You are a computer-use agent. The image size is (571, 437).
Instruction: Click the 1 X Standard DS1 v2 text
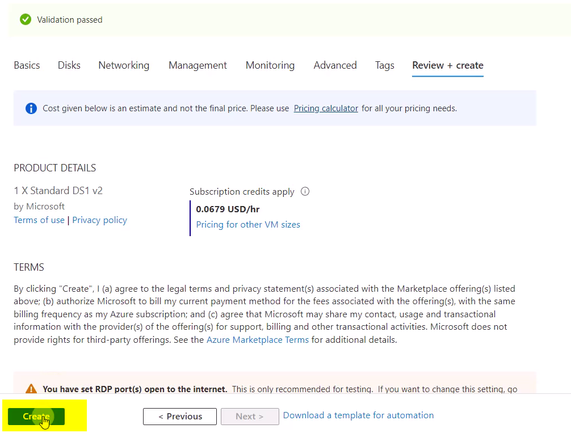(x=58, y=191)
